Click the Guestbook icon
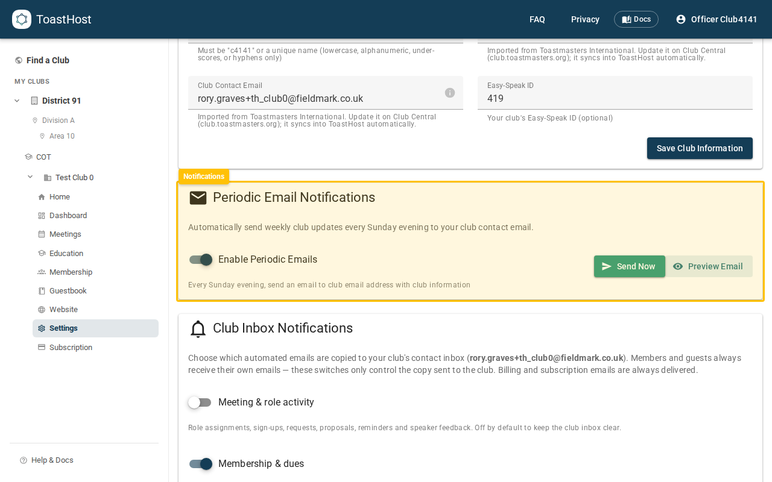 42,291
